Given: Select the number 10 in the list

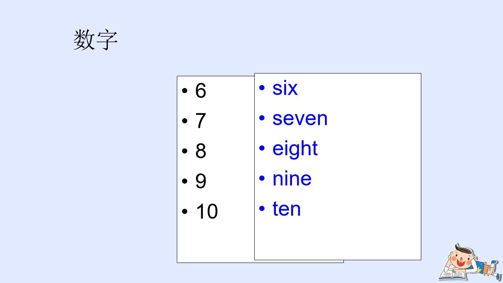Looking at the screenshot, I should [x=206, y=211].
